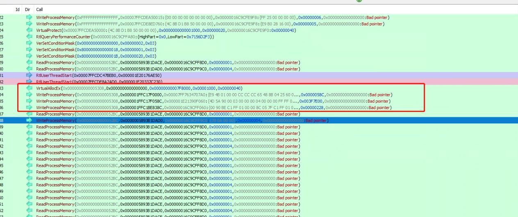518x217 pixels.
Task: Select the VirtualAllocEx call row
Action: click(140, 88)
